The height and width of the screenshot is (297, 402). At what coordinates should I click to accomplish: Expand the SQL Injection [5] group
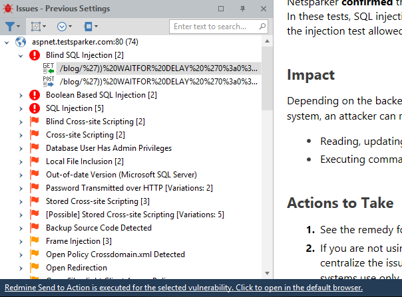(20, 108)
